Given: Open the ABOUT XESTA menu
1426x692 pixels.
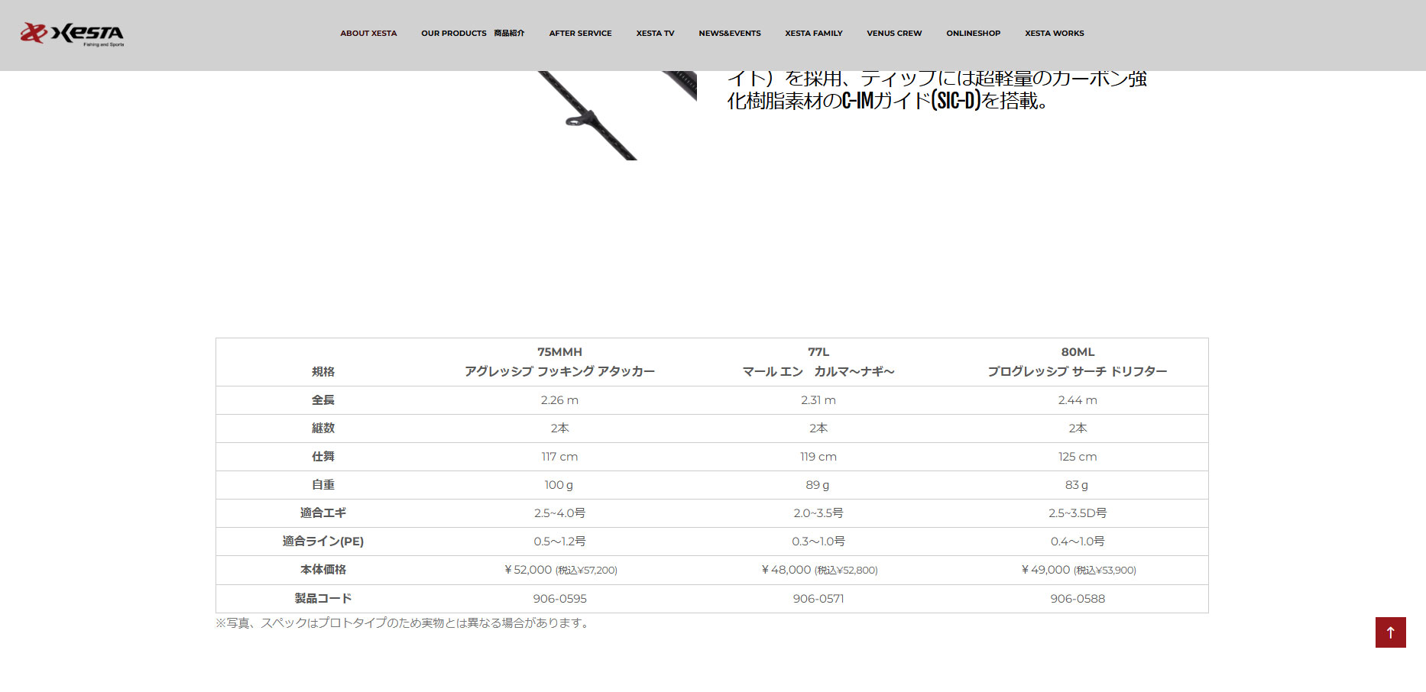Looking at the screenshot, I should tap(368, 34).
